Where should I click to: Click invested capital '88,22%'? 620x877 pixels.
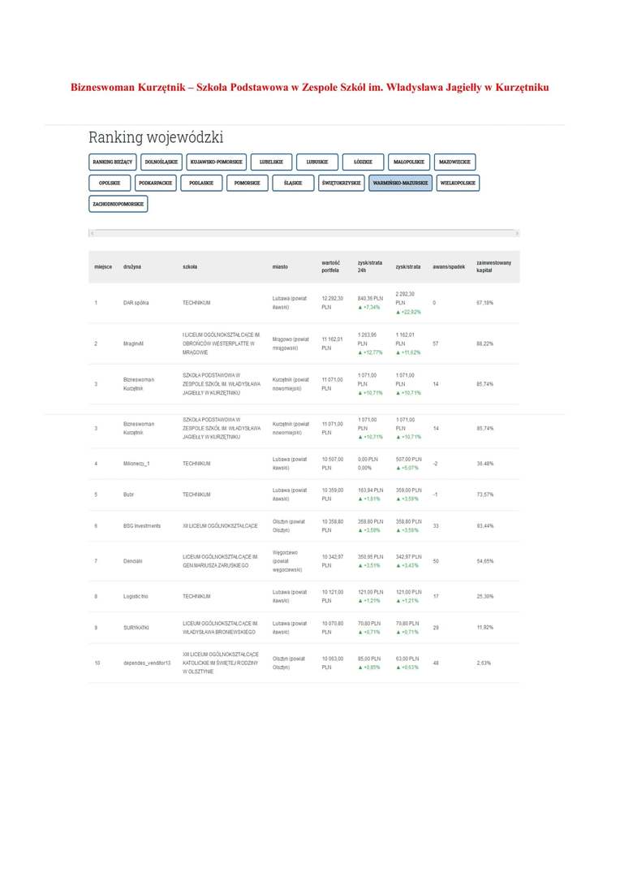click(484, 343)
